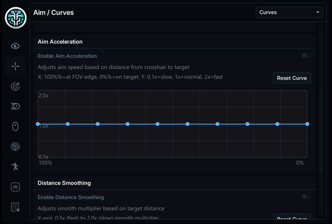Select the radar sidebar icon
The image size is (332, 224).
point(15,147)
